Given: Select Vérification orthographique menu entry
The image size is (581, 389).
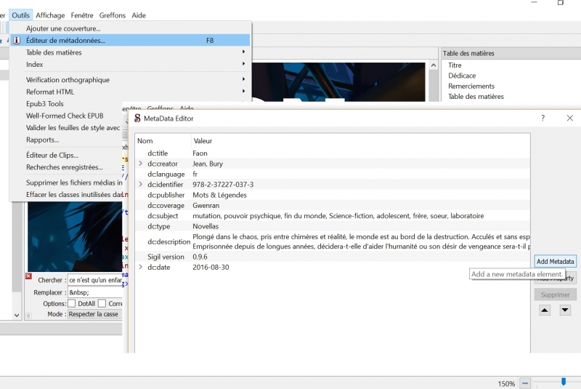Looking at the screenshot, I should point(68,80).
